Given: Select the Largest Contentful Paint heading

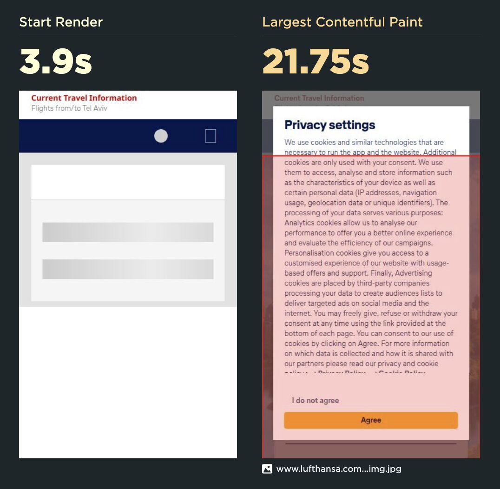Looking at the screenshot, I should [x=342, y=22].
